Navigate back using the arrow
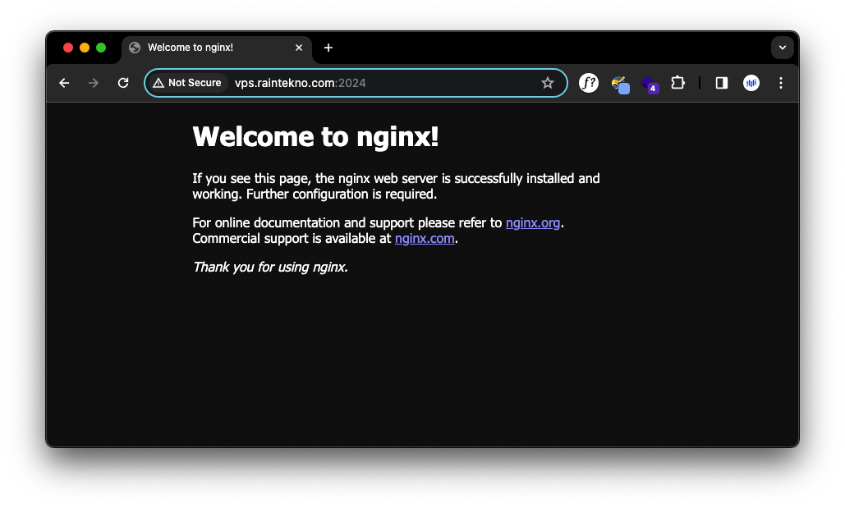 pos(64,83)
